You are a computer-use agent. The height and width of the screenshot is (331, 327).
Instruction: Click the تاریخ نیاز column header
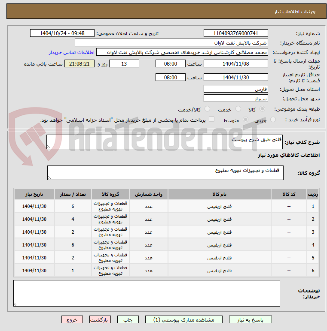tap(34, 194)
